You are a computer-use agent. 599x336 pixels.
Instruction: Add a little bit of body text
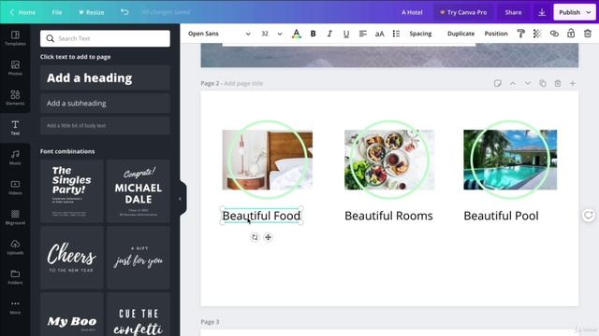[x=105, y=125]
